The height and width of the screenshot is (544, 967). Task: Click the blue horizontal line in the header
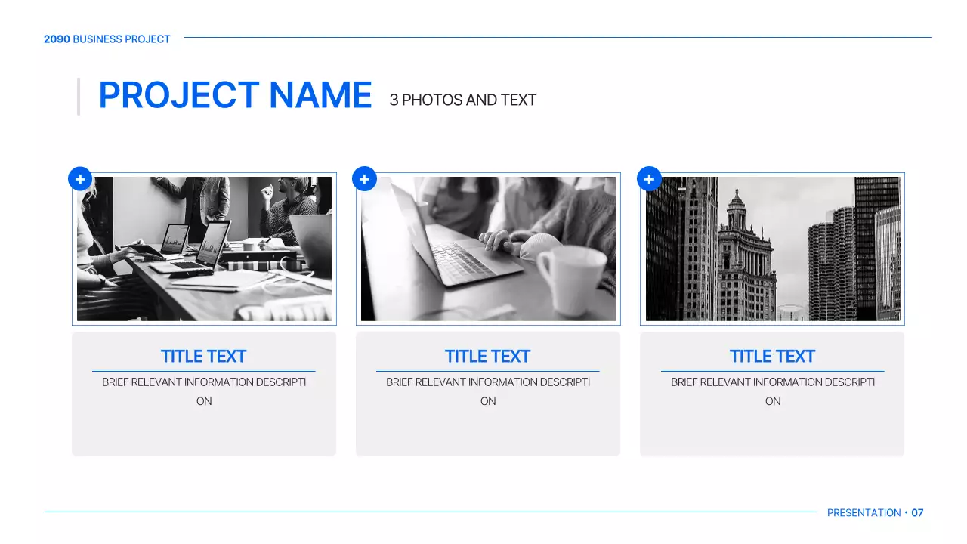click(x=558, y=37)
